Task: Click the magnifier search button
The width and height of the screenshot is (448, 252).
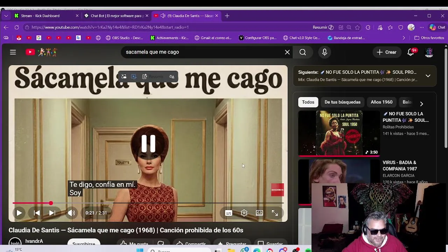Action: click(303, 52)
